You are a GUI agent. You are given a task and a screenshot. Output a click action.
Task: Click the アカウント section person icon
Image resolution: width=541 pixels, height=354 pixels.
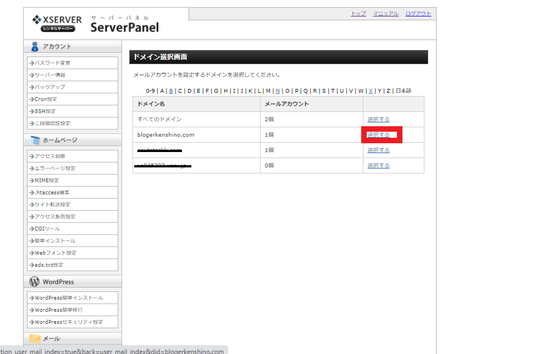[x=35, y=47]
